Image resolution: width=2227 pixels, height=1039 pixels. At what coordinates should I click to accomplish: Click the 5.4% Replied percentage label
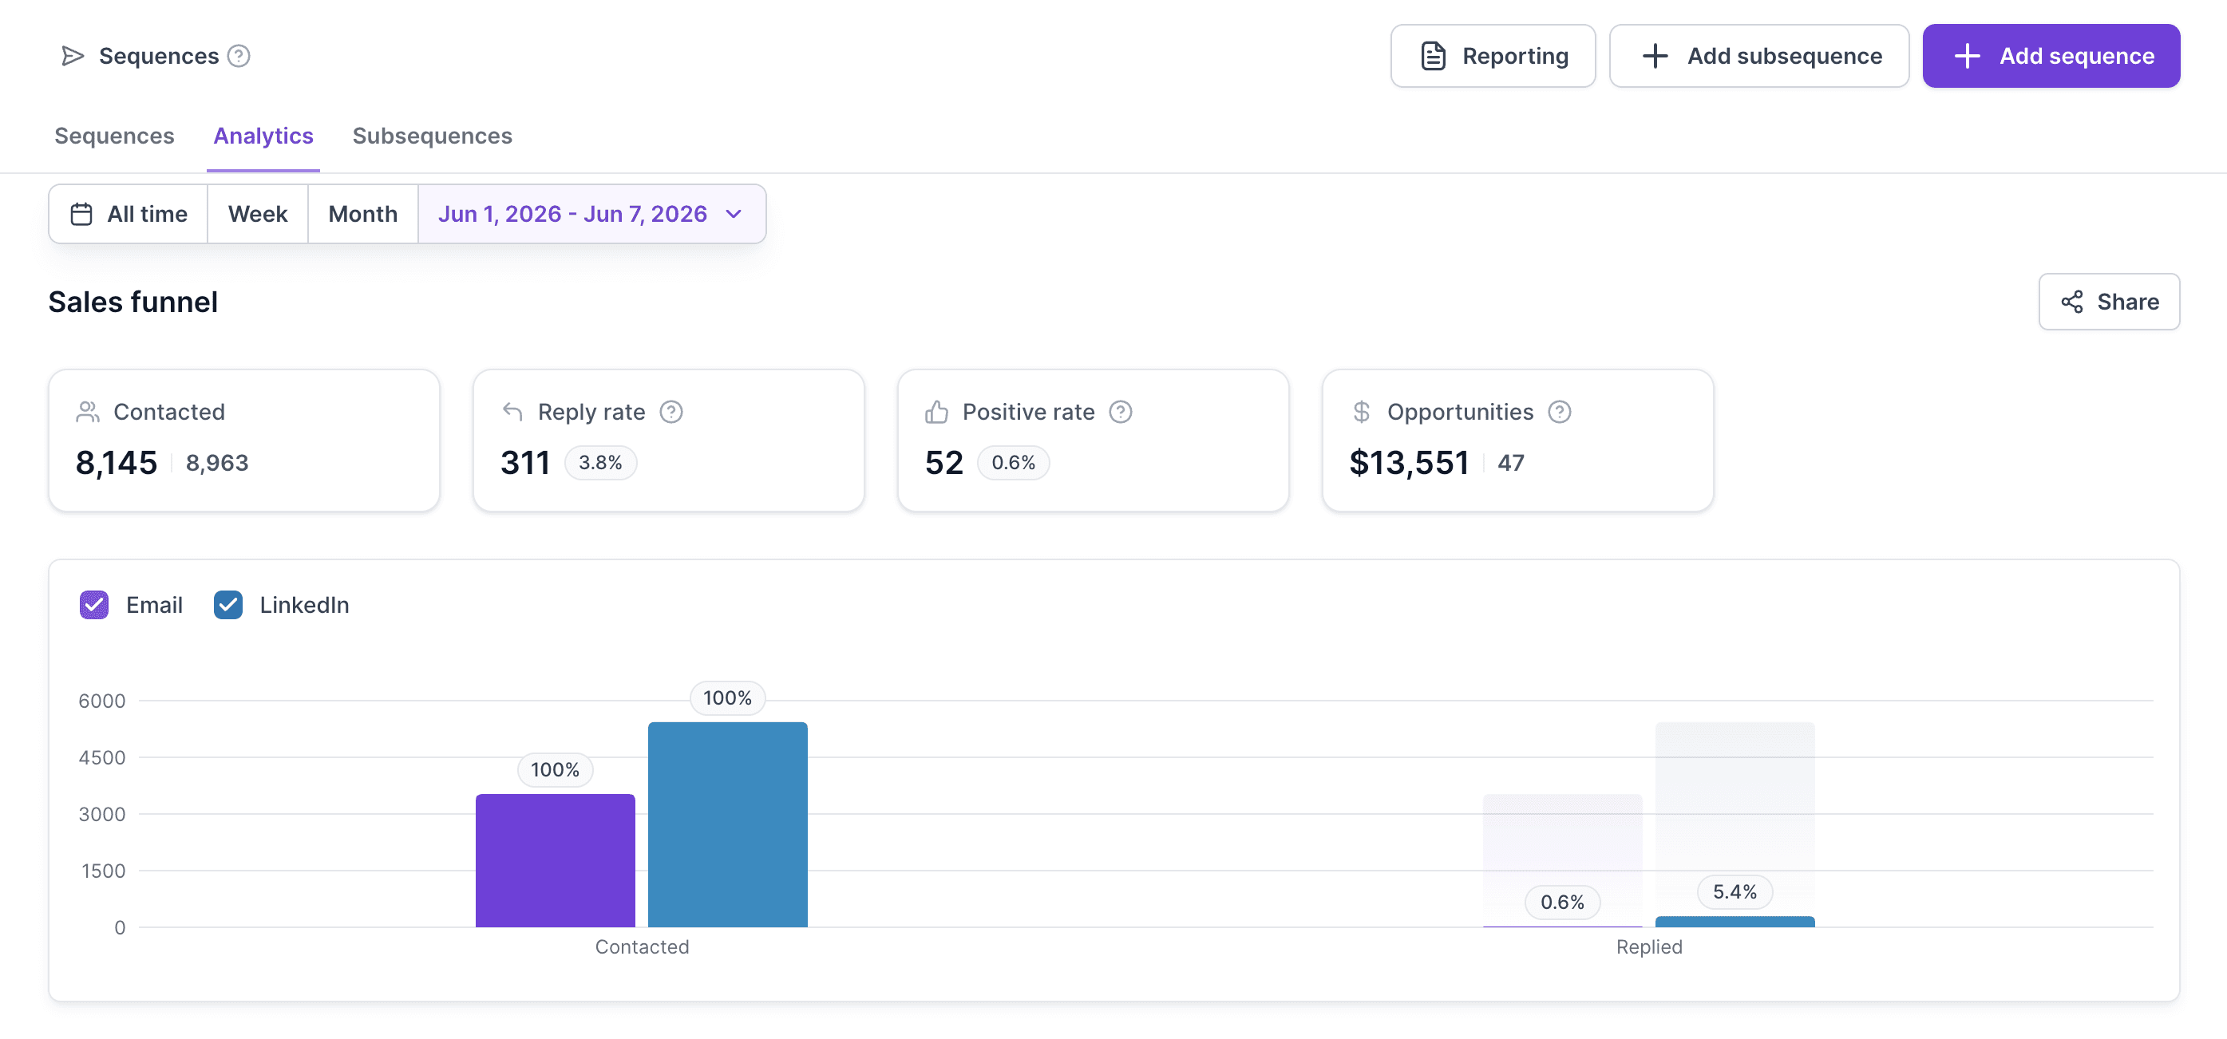click(x=1735, y=891)
